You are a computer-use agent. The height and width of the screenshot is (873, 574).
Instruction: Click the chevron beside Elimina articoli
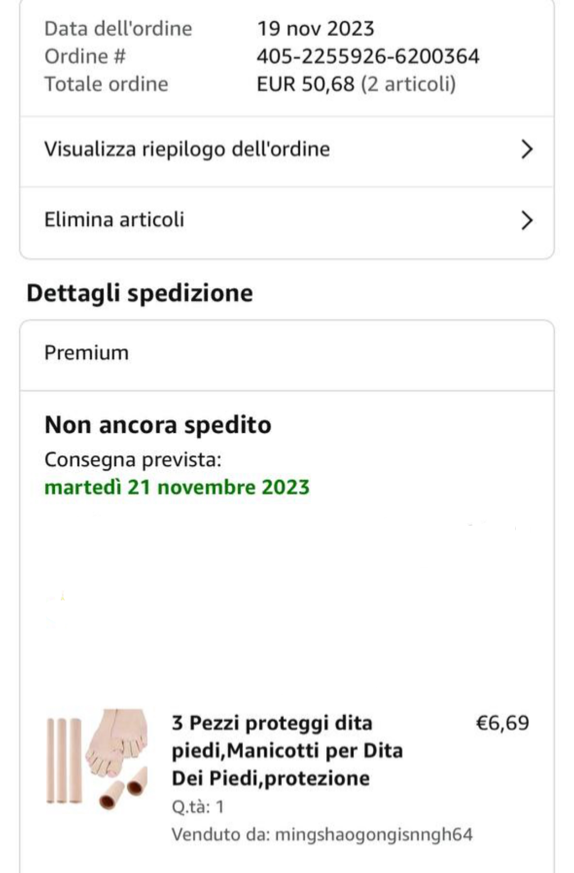[527, 220]
